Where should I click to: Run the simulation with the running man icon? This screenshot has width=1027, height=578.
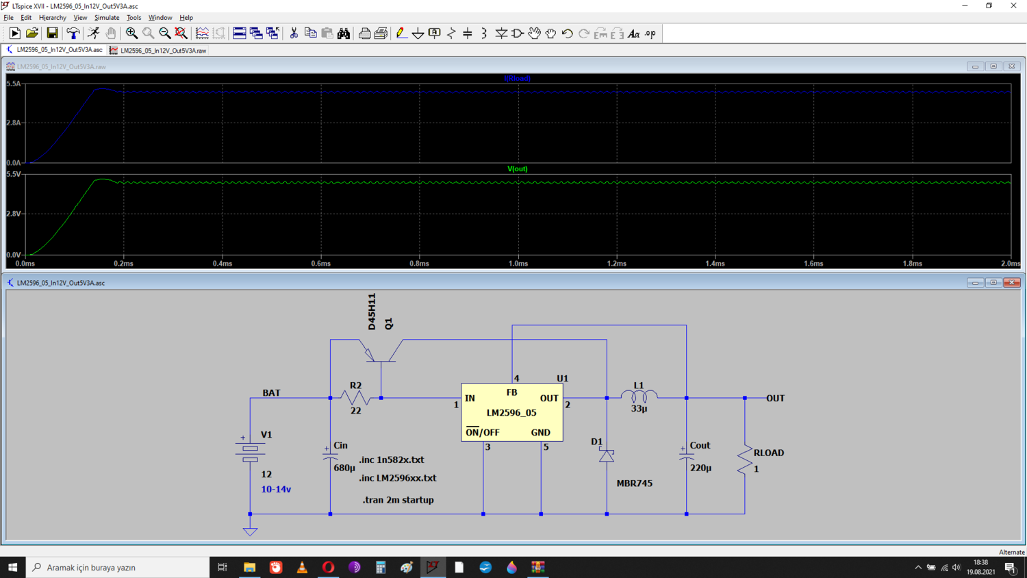click(93, 33)
